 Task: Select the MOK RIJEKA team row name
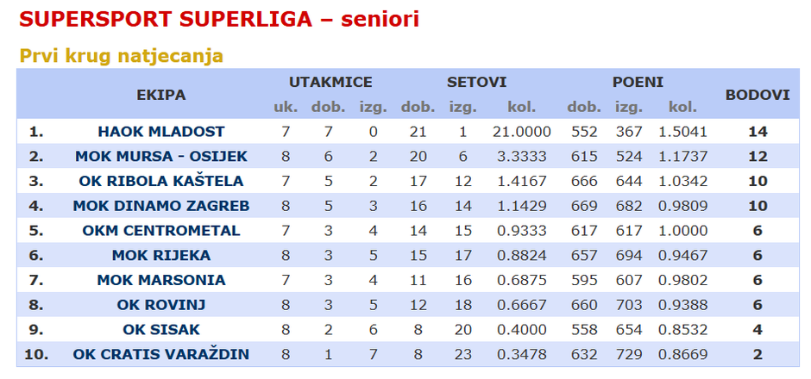(x=161, y=256)
